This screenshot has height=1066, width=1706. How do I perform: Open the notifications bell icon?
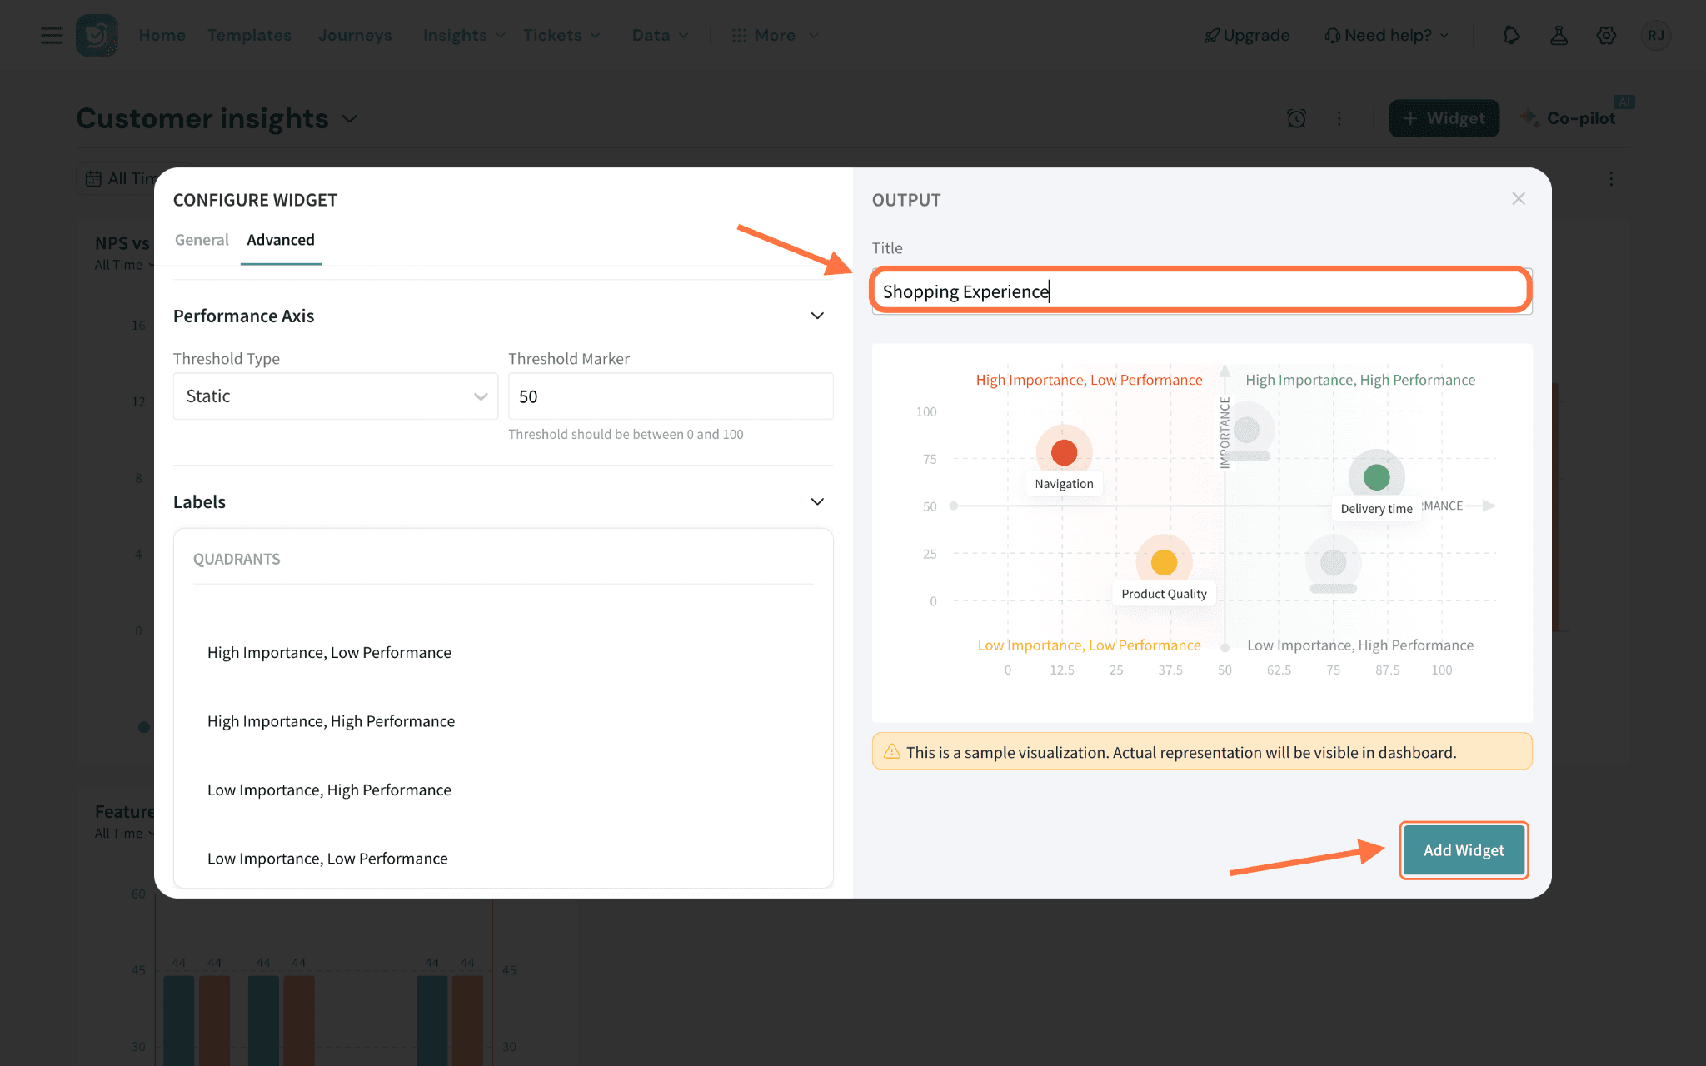[1511, 35]
